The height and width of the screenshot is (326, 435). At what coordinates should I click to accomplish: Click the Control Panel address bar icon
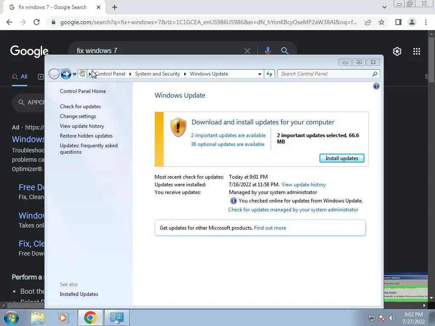point(82,74)
